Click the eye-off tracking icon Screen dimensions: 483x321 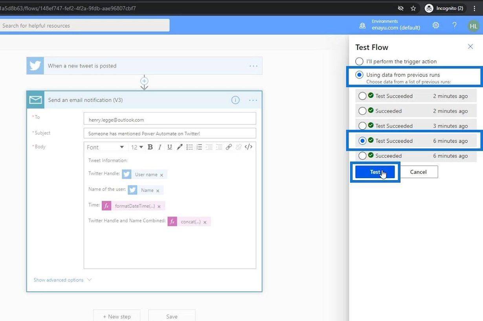401,8
